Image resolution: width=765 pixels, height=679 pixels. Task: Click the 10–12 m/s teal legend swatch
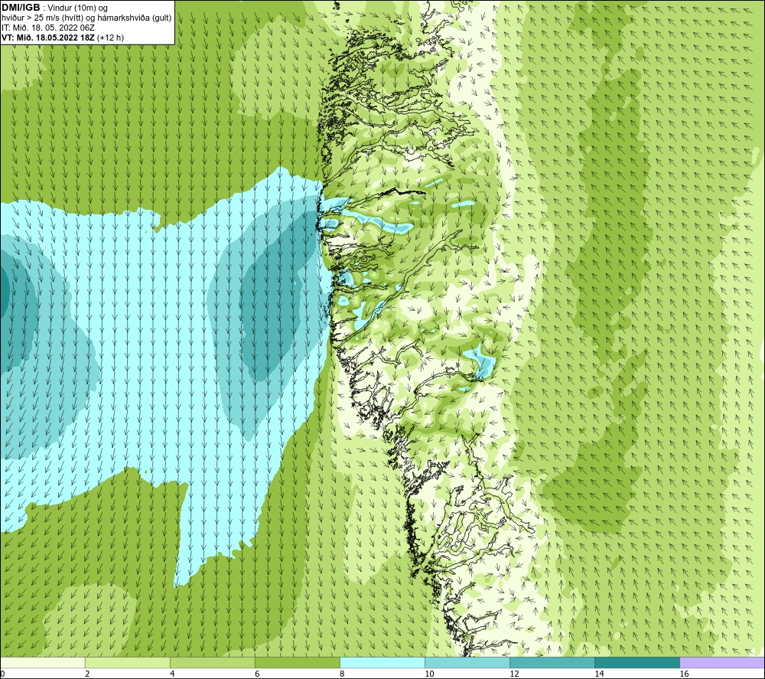467,662
